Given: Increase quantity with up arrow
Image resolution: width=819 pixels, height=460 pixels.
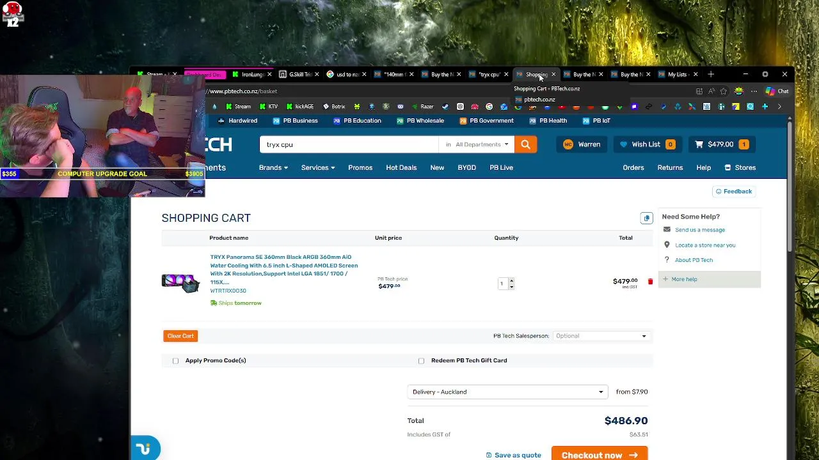Looking at the screenshot, I should pyautogui.click(x=511, y=281).
